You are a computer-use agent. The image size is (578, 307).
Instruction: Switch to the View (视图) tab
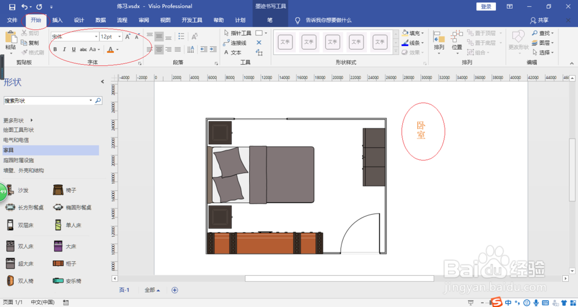coord(165,20)
